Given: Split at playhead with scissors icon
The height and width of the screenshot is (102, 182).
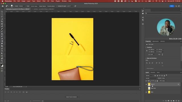Looking at the screenshot, I should point(23,92).
